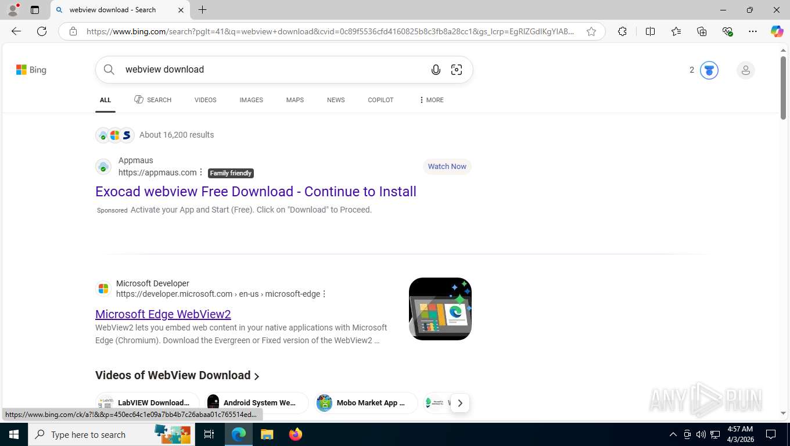Open the Windows Start menu
Screen dimensions: 790x446
click(x=14, y=434)
